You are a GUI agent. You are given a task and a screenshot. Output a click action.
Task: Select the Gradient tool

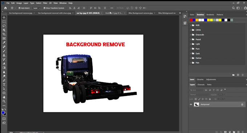(x=4, y=68)
